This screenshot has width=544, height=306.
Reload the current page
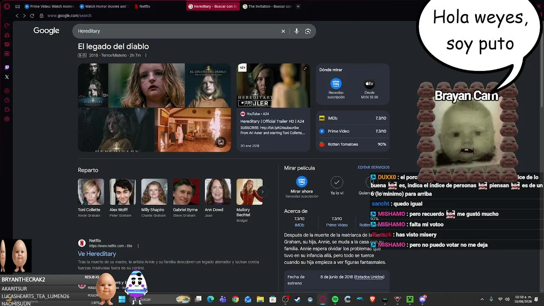coord(32,16)
